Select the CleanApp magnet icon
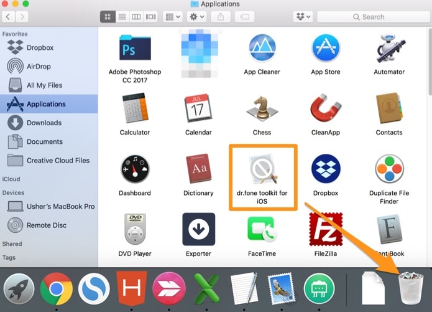This screenshot has width=432, height=312. 326,108
